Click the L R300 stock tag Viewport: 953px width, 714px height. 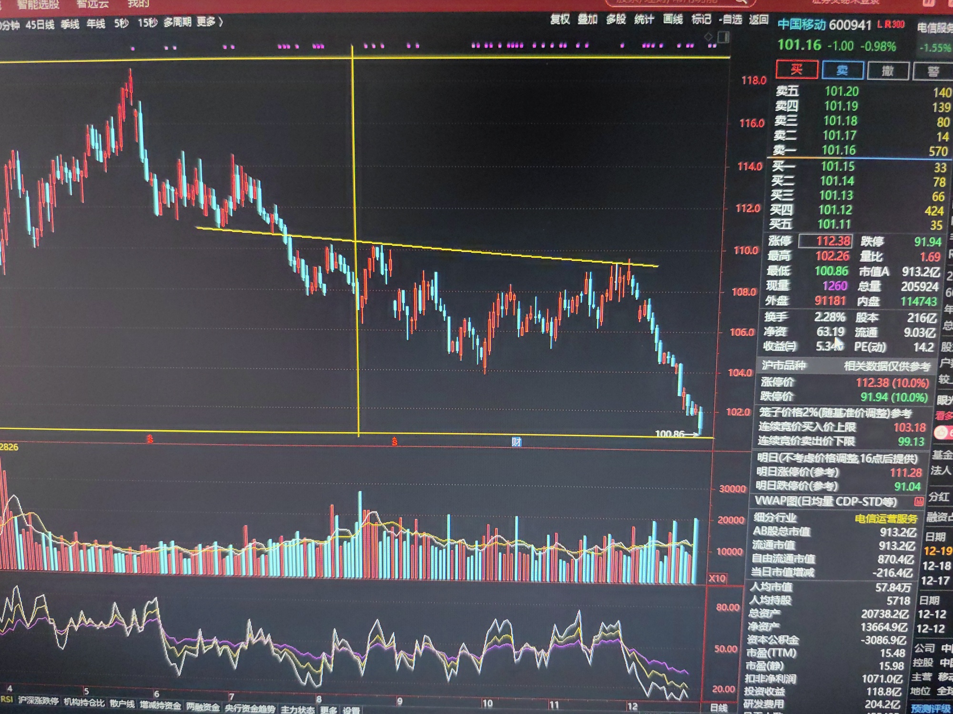click(x=891, y=24)
